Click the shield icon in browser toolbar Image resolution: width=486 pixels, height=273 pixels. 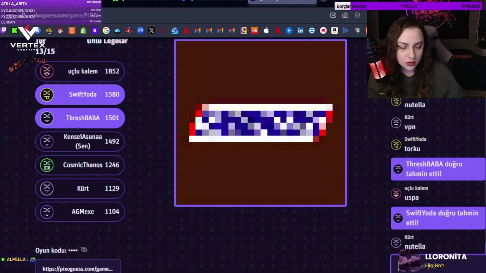[357, 15]
